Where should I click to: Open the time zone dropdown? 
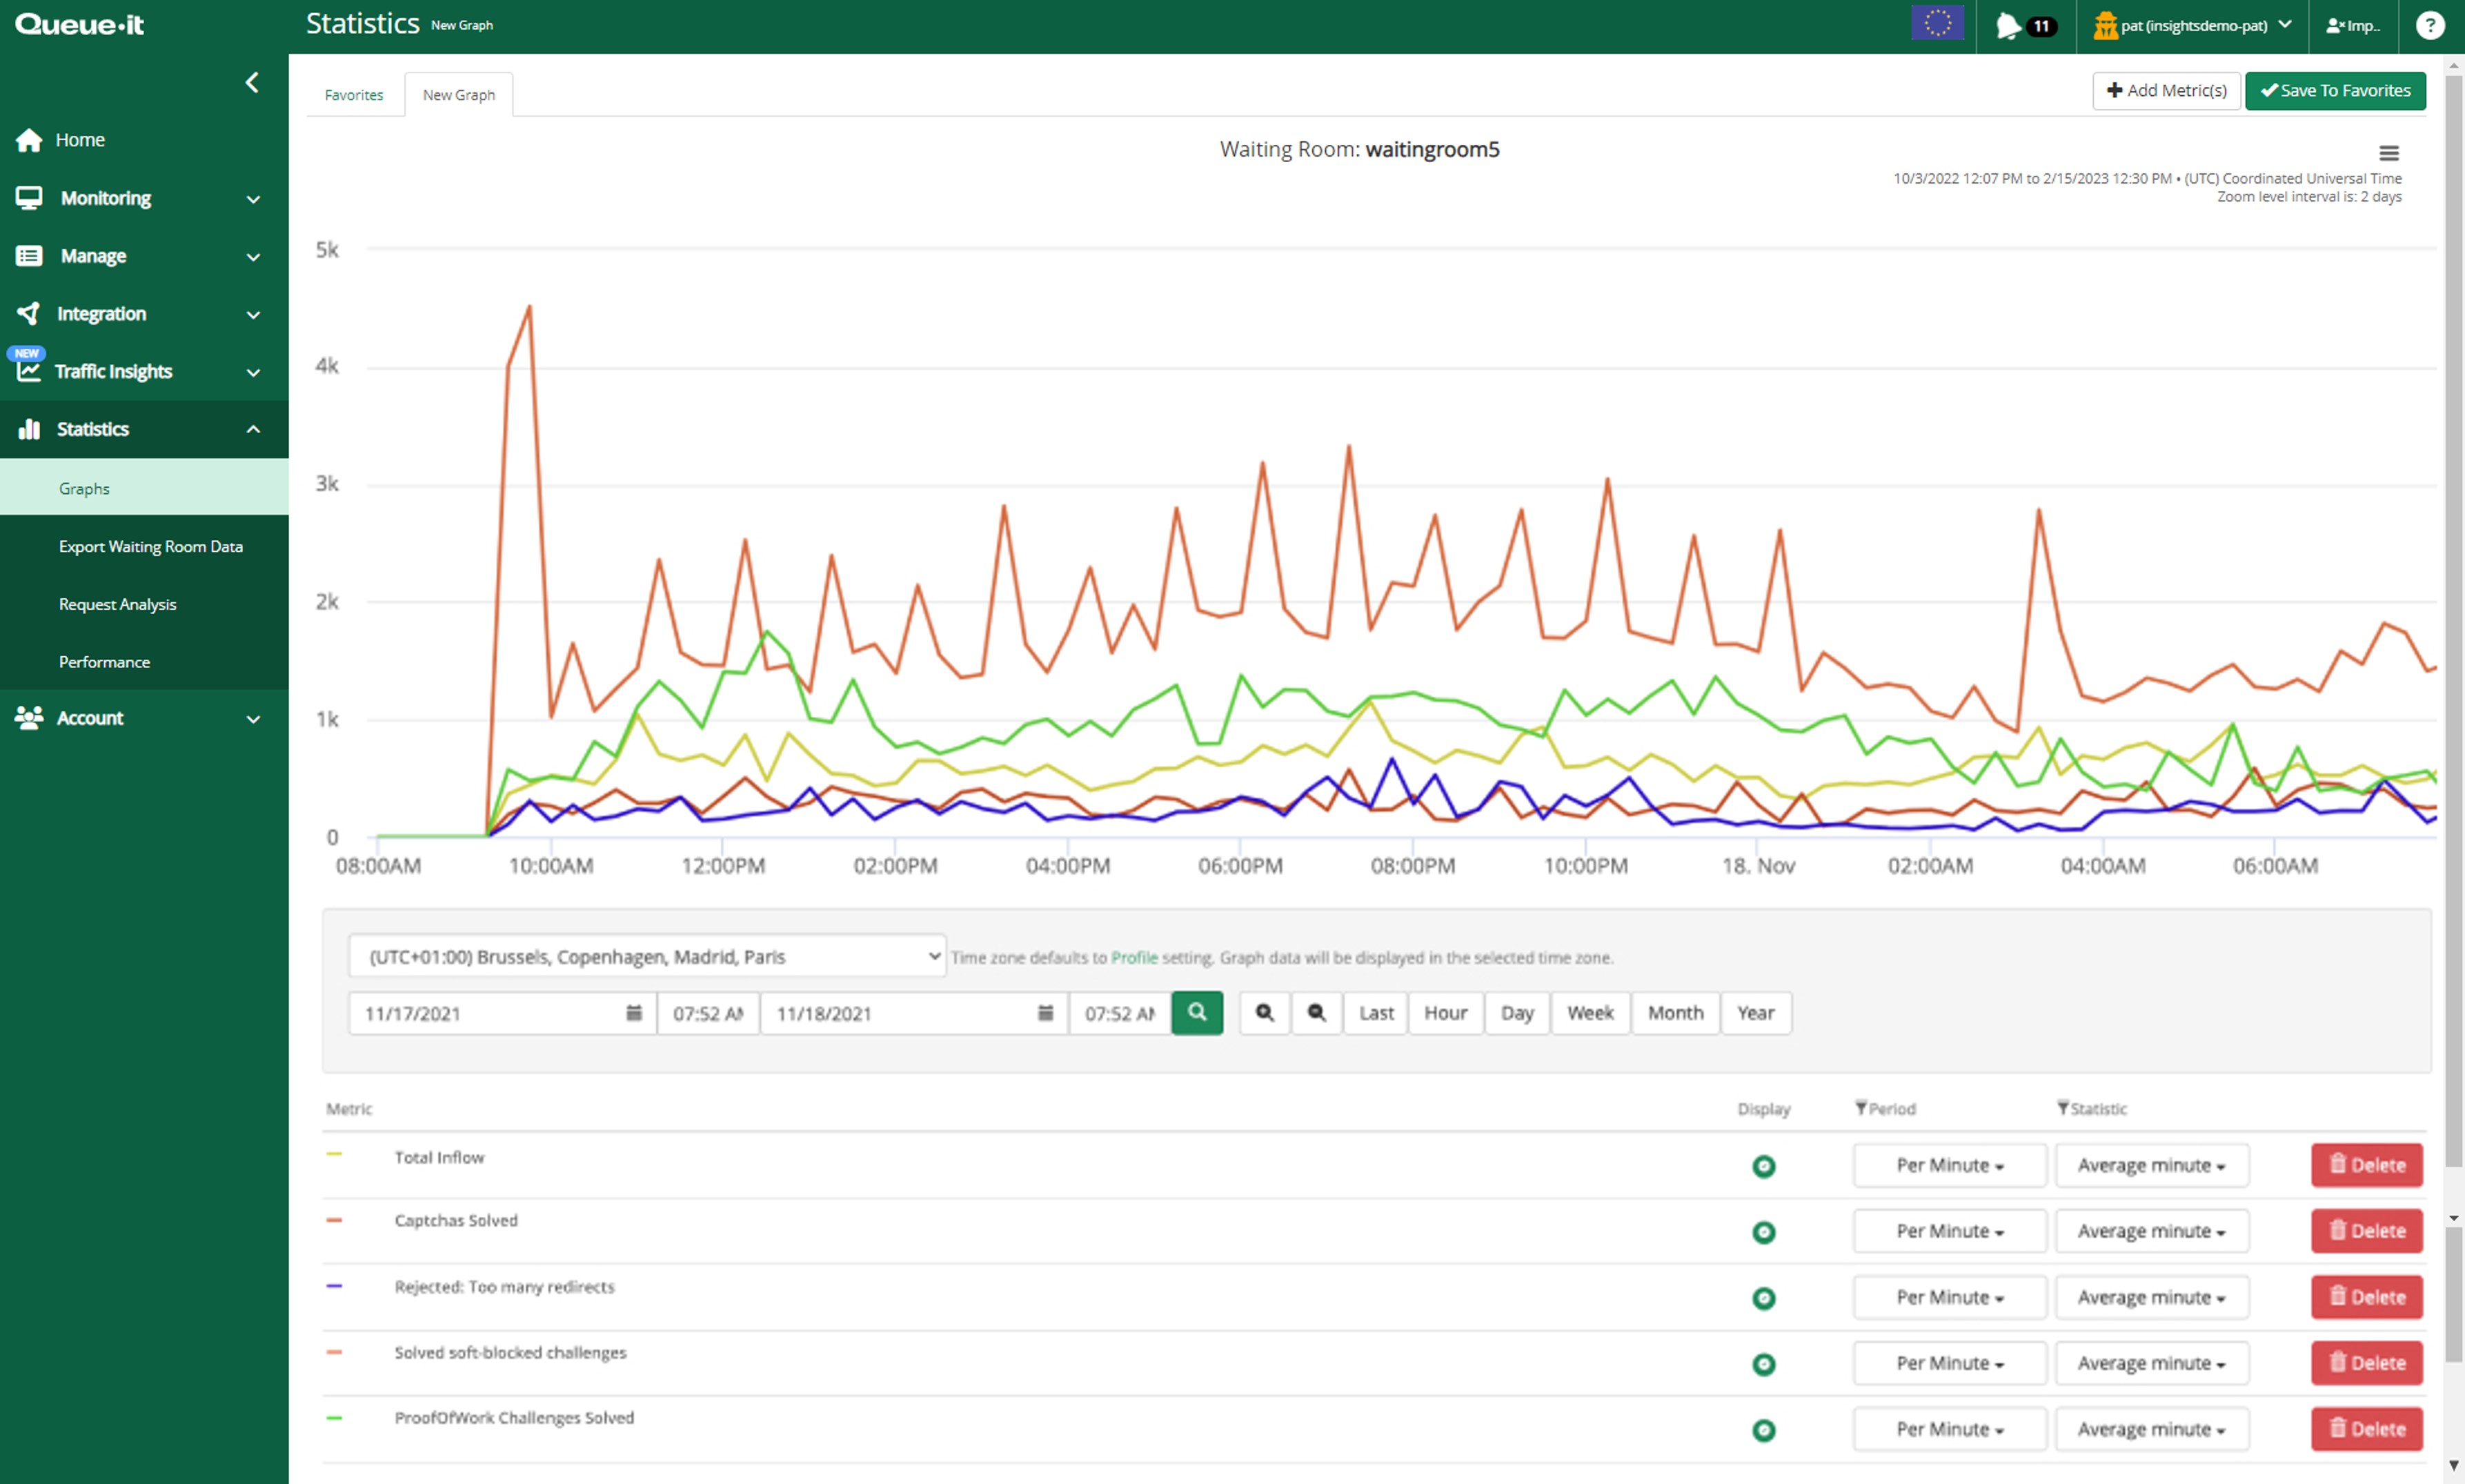pyautogui.click(x=647, y=956)
